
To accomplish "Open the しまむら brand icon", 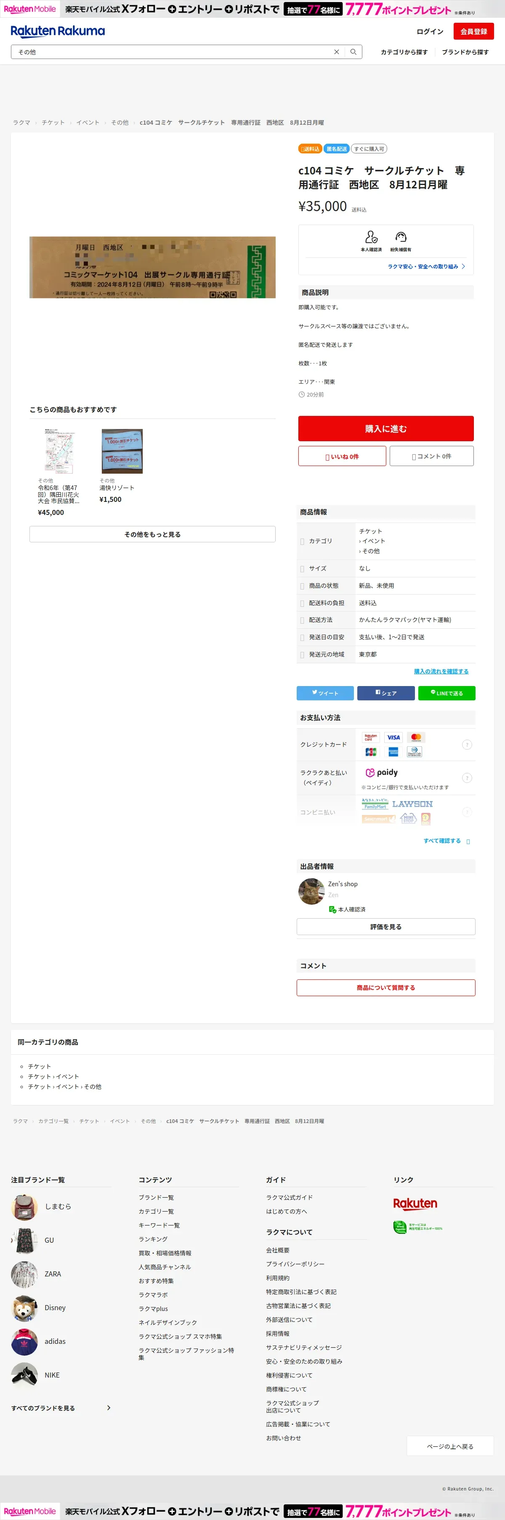I will tap(24, 1206).
